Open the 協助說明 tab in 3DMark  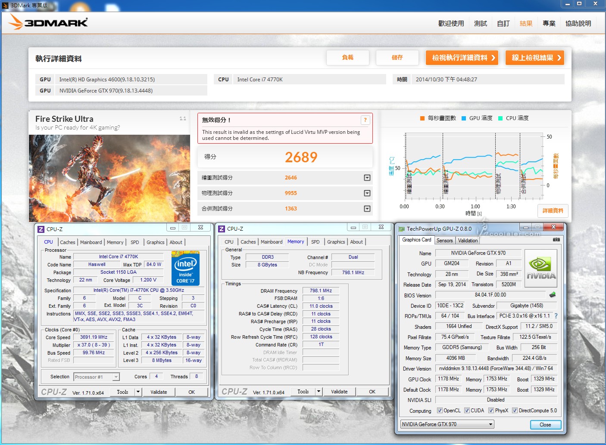578,23
